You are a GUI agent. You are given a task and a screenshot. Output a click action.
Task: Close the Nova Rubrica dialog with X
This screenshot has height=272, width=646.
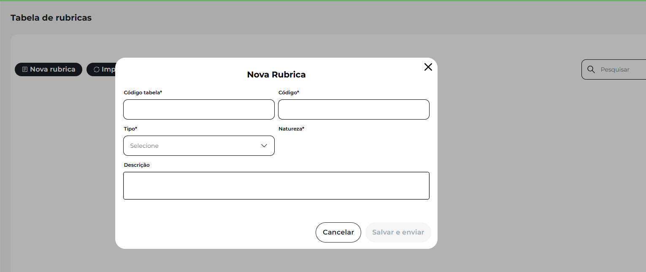pyautogui.click(x=428, y=67)
